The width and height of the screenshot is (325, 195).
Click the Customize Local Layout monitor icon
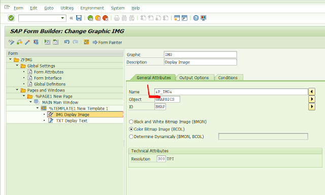click(x=203, y=18)
